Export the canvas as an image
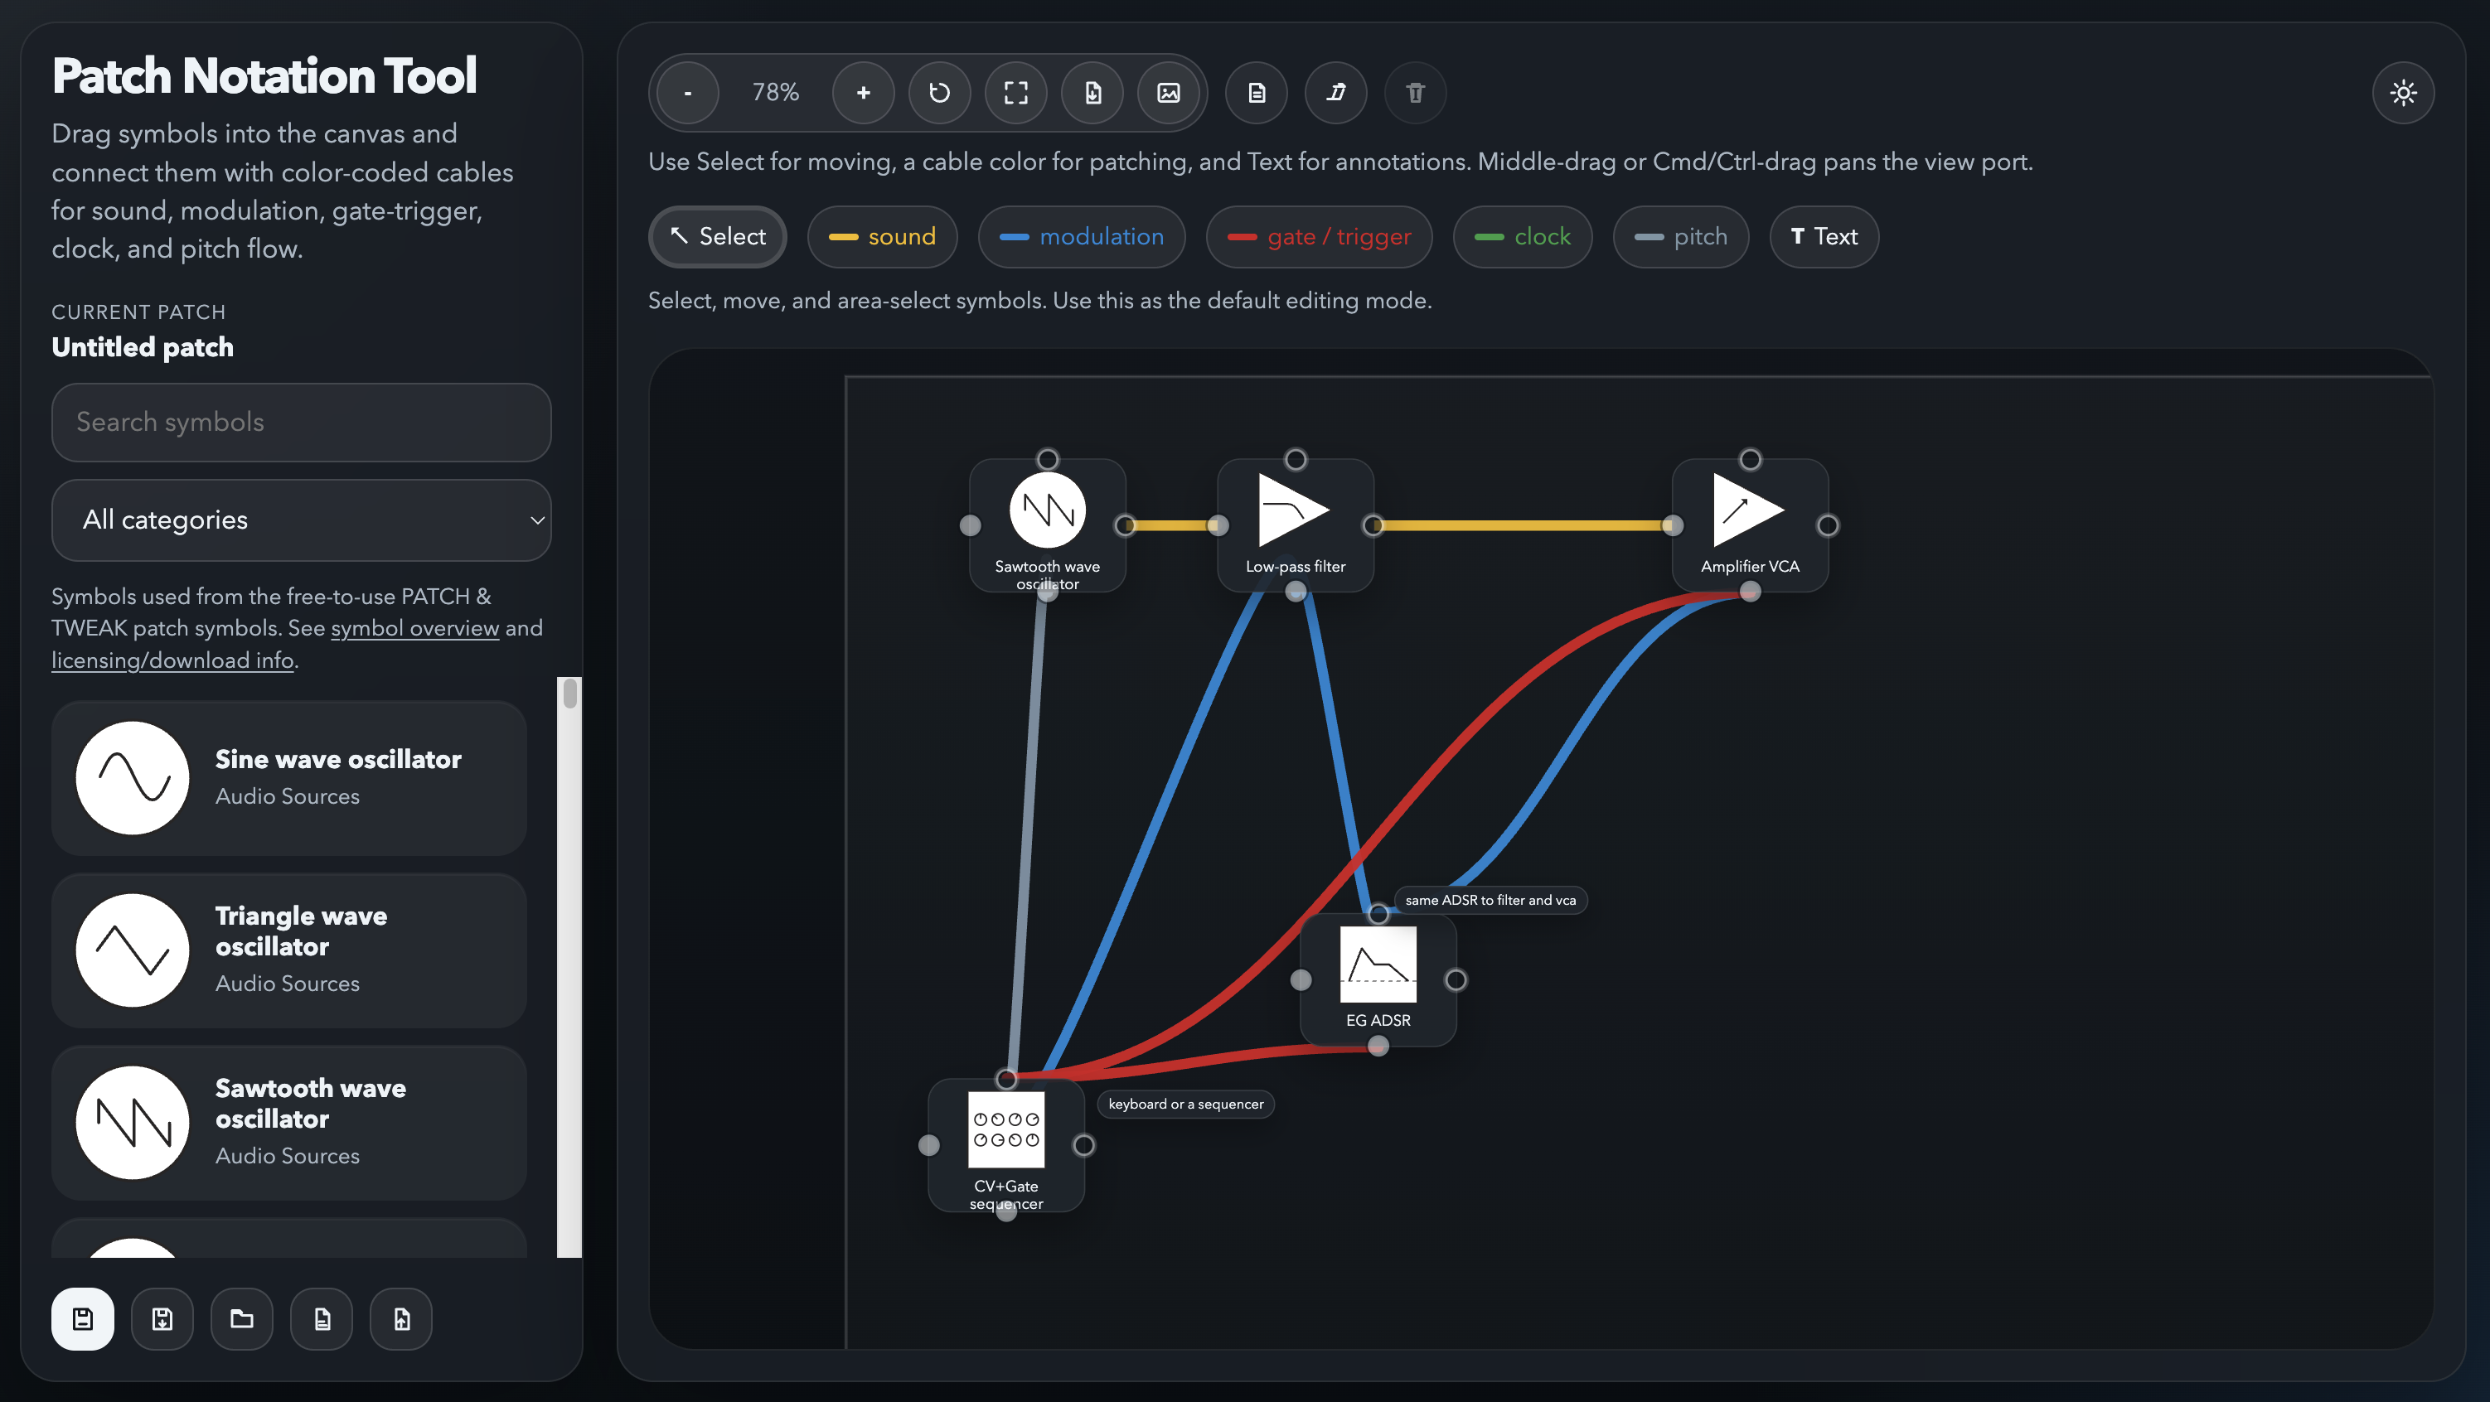The width and height of the screenshot is (2490, 1402). click(x=1170, y=93)
